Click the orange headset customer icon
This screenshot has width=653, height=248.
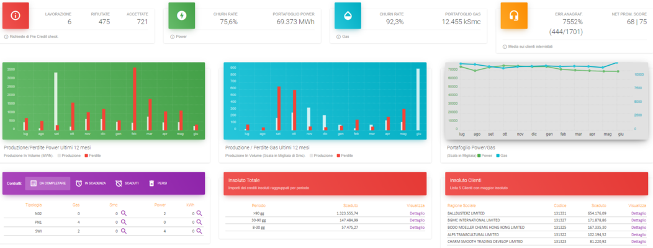(x=514, y=15)
